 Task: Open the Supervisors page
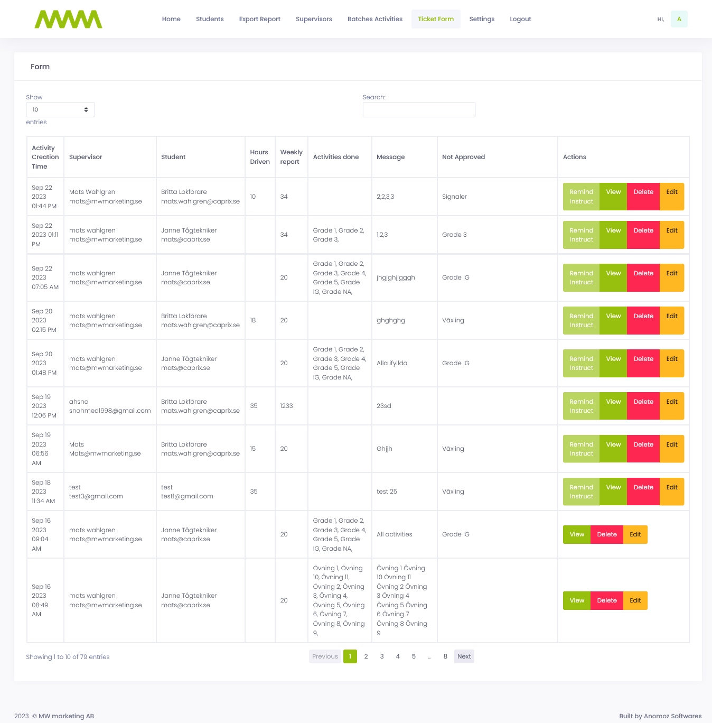(x=314, y=19)
